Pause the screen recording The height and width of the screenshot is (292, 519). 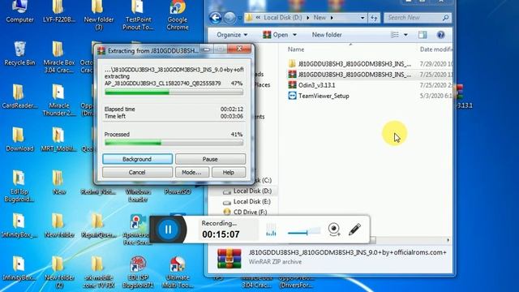click(x=168, y=229)
